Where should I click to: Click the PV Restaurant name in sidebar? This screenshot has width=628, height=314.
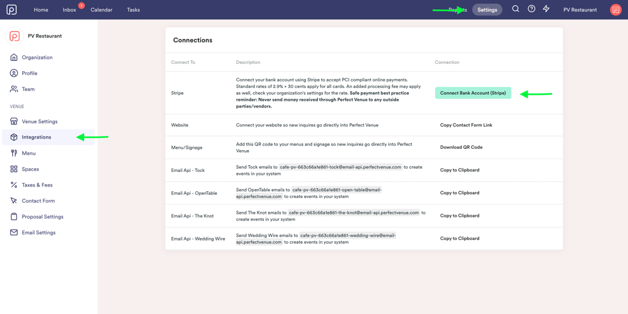pos(45,36)
